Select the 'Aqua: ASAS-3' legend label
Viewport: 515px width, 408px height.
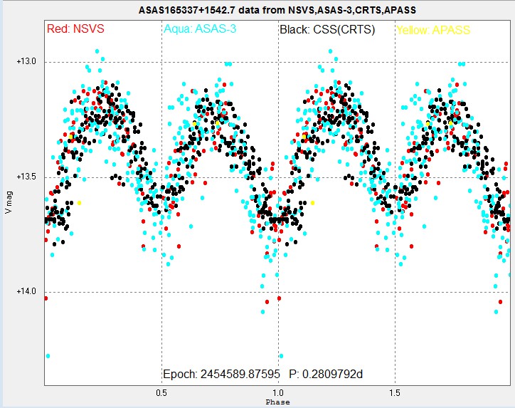pos(200,29)
